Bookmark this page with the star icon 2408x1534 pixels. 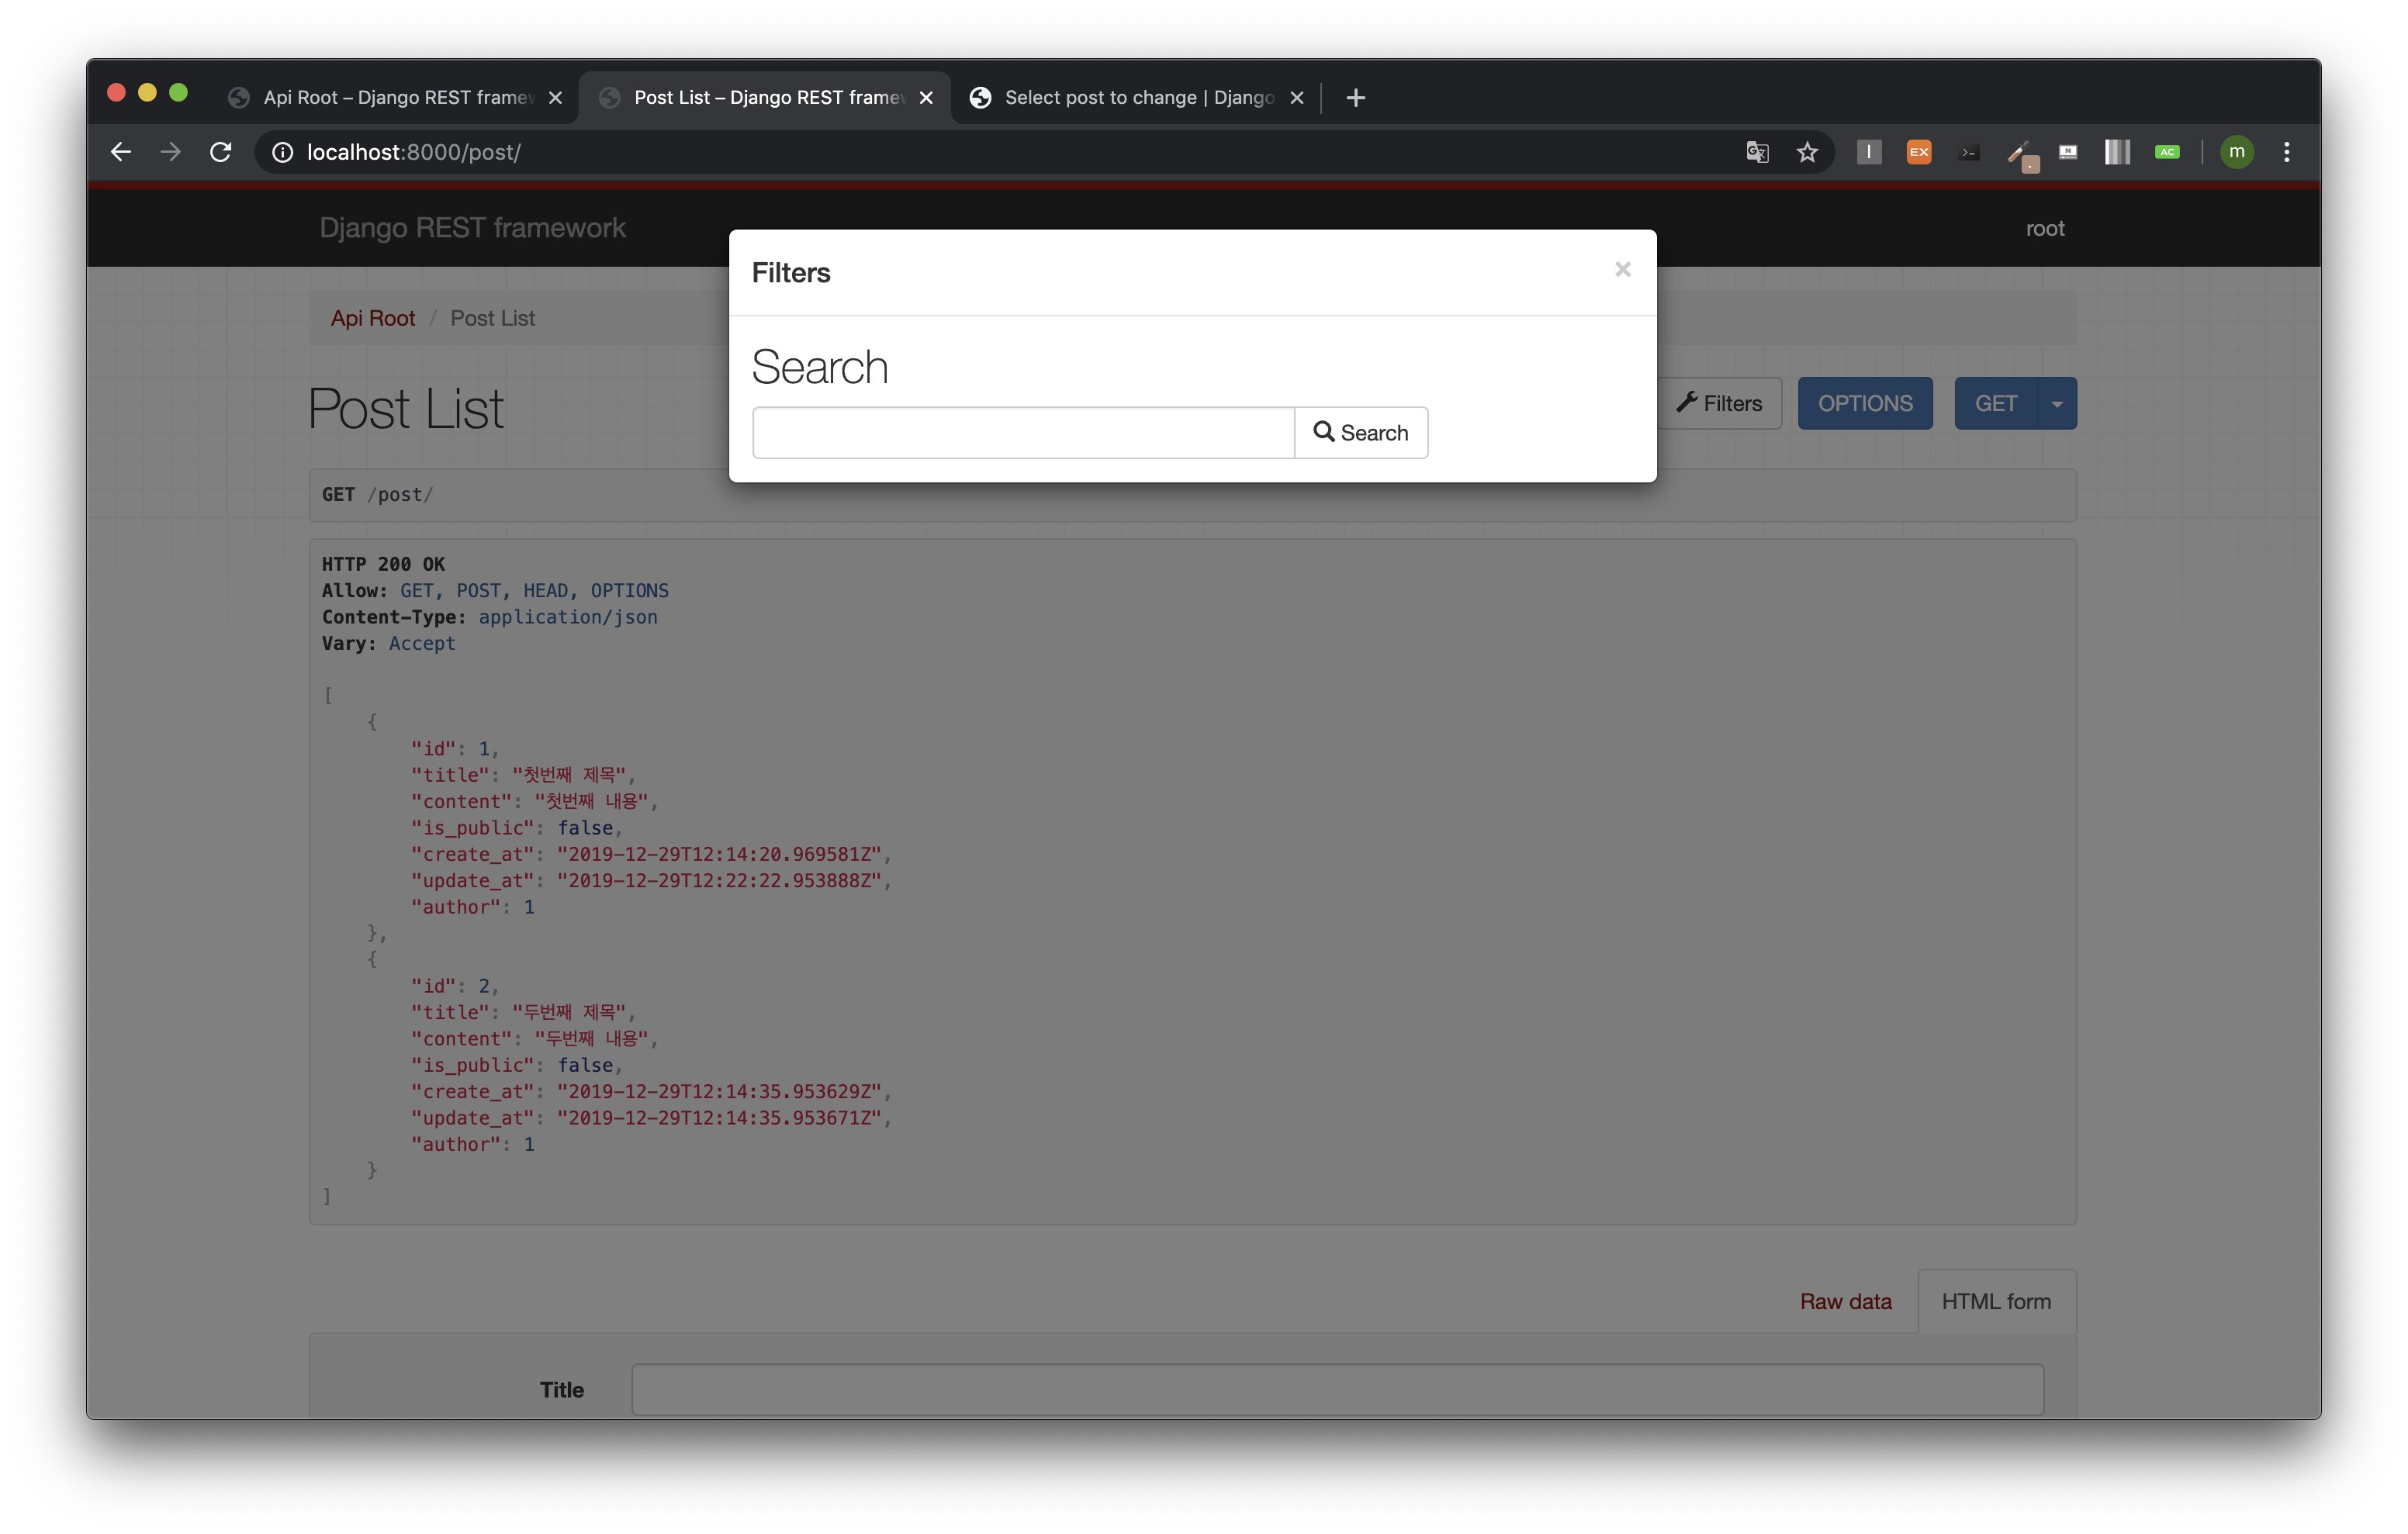1807,152
